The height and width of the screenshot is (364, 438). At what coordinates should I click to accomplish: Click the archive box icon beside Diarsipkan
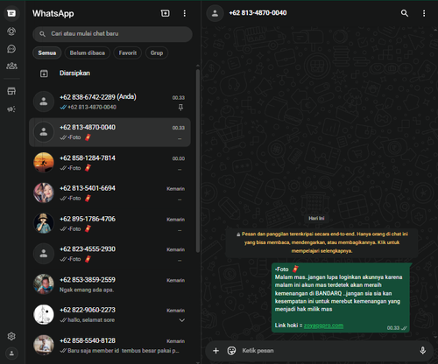pyautogui.click(x=44, y=73)
